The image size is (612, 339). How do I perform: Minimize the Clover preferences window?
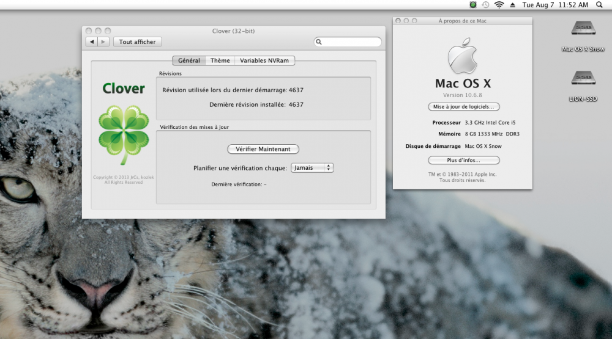[x=98, y=31]
